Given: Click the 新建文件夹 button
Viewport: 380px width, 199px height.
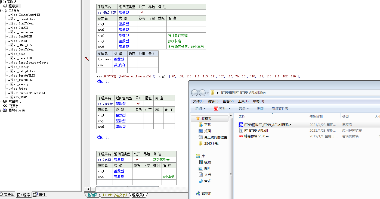Looking at the screenshot, I should click(280, 108).
